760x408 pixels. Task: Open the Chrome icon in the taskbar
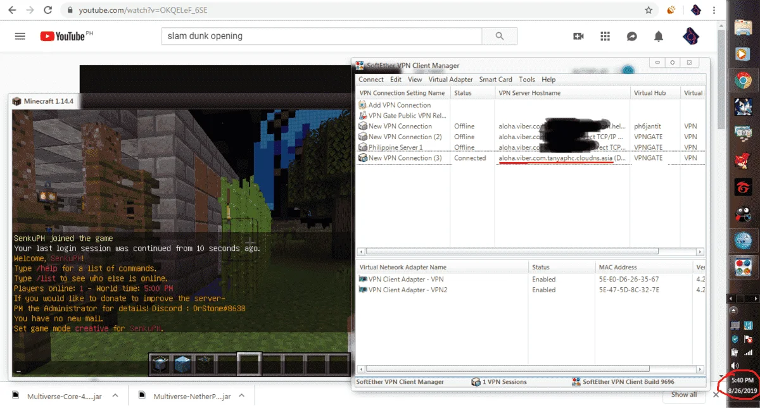pyautogui.click(x=743, y=80)
